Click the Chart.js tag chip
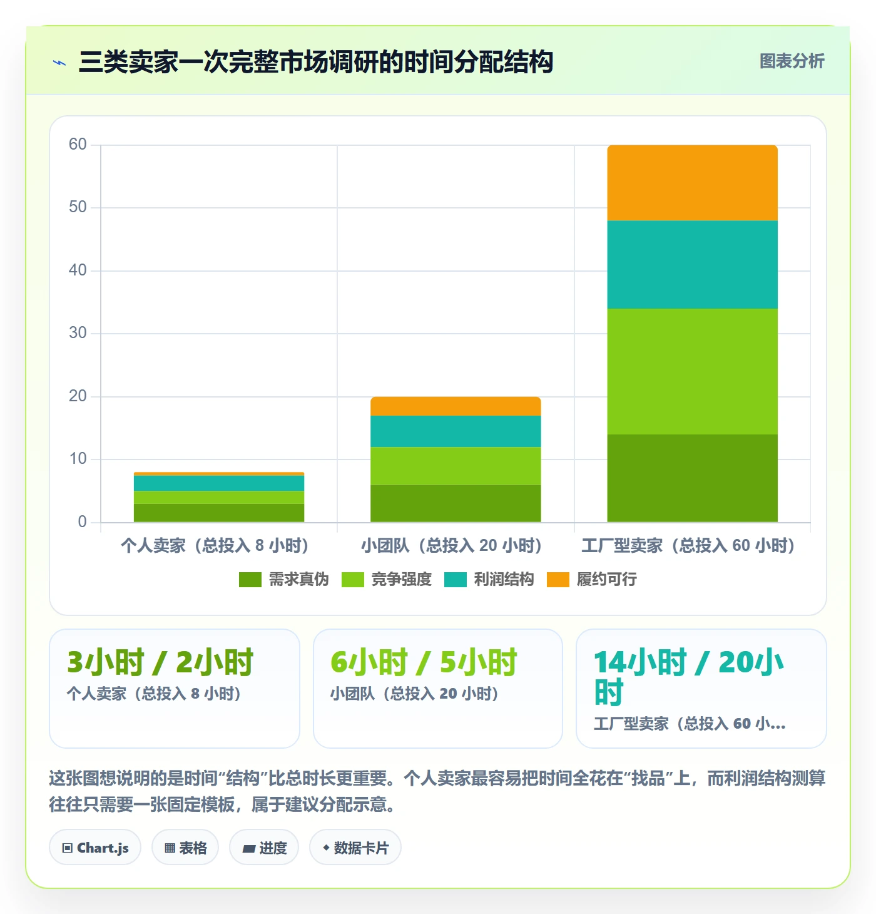 pos(95,848)
